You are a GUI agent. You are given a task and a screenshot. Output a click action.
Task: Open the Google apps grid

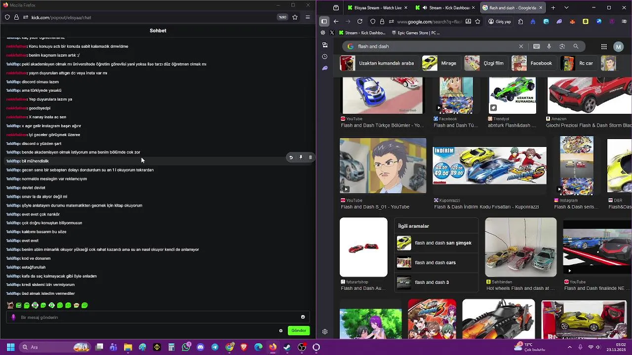604,46
